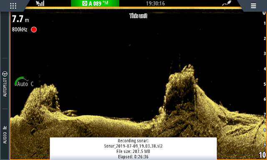Click the audio bars icon

(x=5, y=127)
